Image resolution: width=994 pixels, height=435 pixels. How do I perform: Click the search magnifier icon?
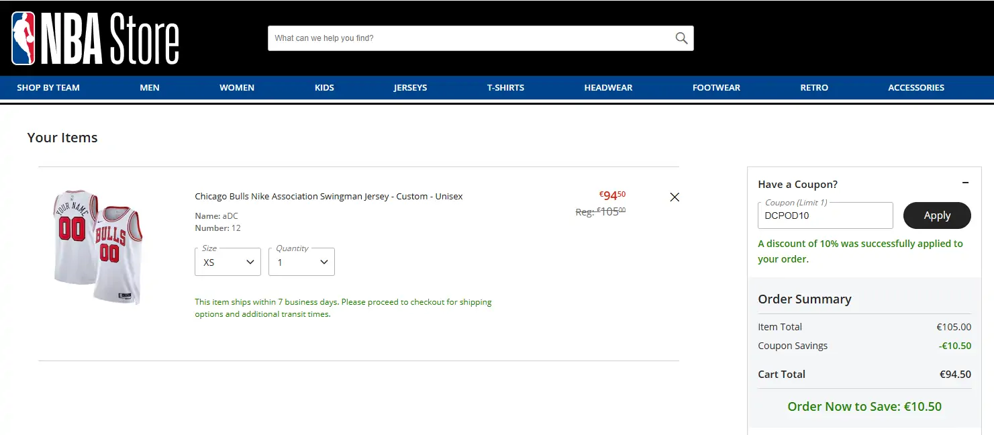click(x=681, y=38)
